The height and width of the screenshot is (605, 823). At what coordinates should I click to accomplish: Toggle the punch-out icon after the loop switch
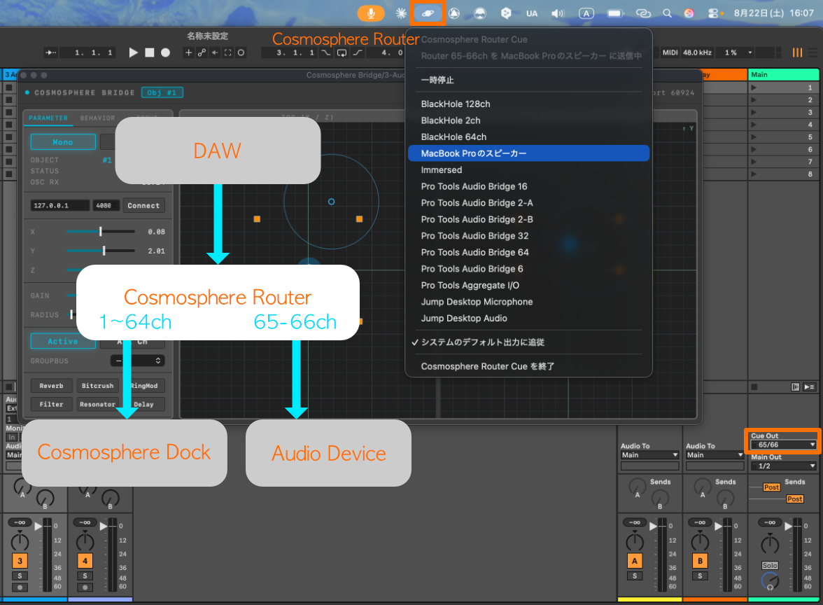tap(358, 53)
